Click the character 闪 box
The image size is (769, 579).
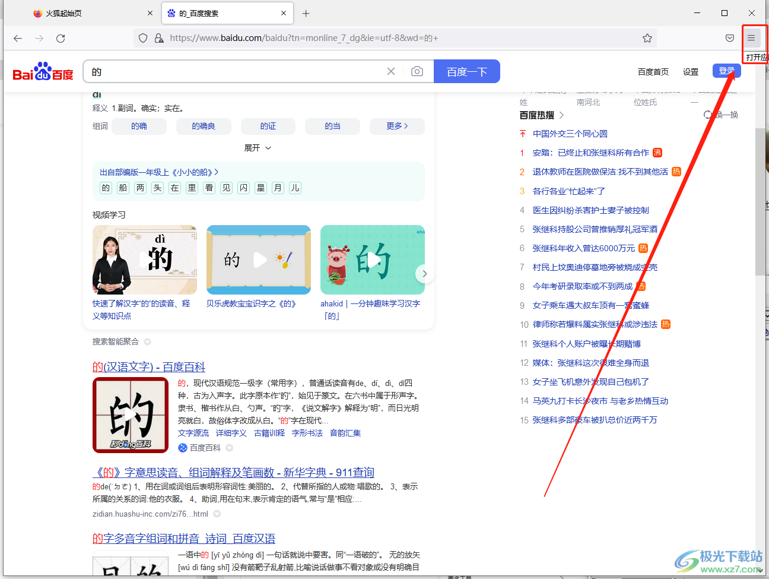(243, 188)
